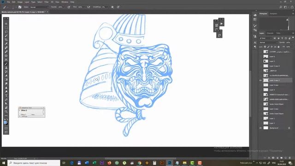Select the Rectangular Marquee tool

[x=6, y=28]
